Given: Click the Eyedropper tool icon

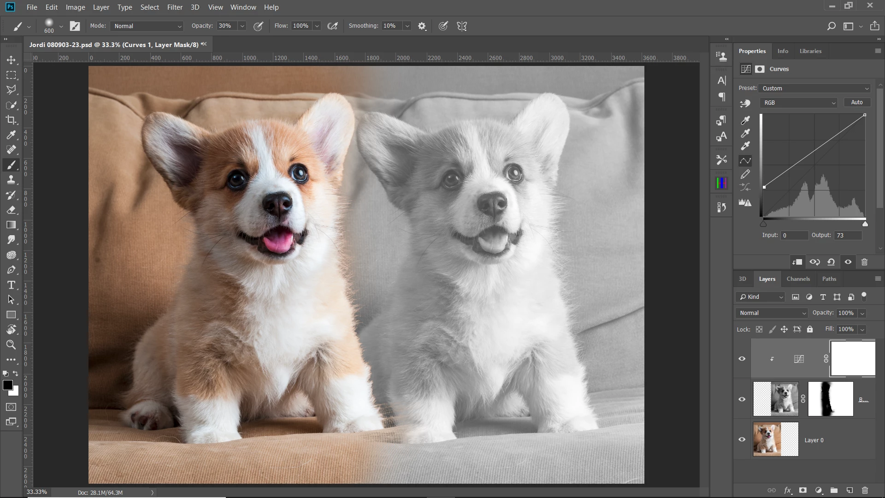Looking at the screenshot, I should pos(11,135).
